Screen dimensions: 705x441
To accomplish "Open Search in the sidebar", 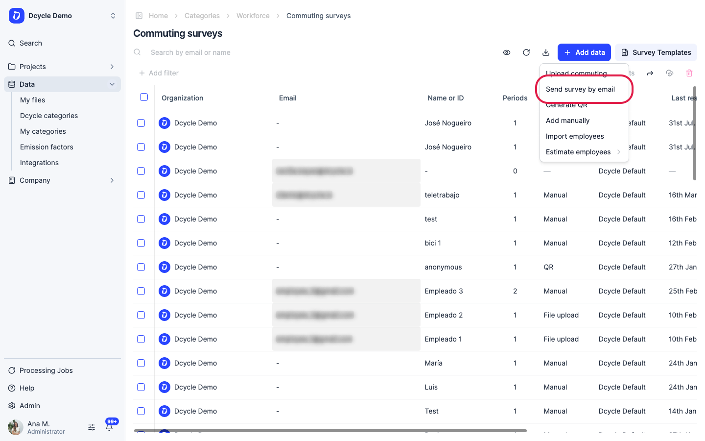I will [x=31, y=43].
